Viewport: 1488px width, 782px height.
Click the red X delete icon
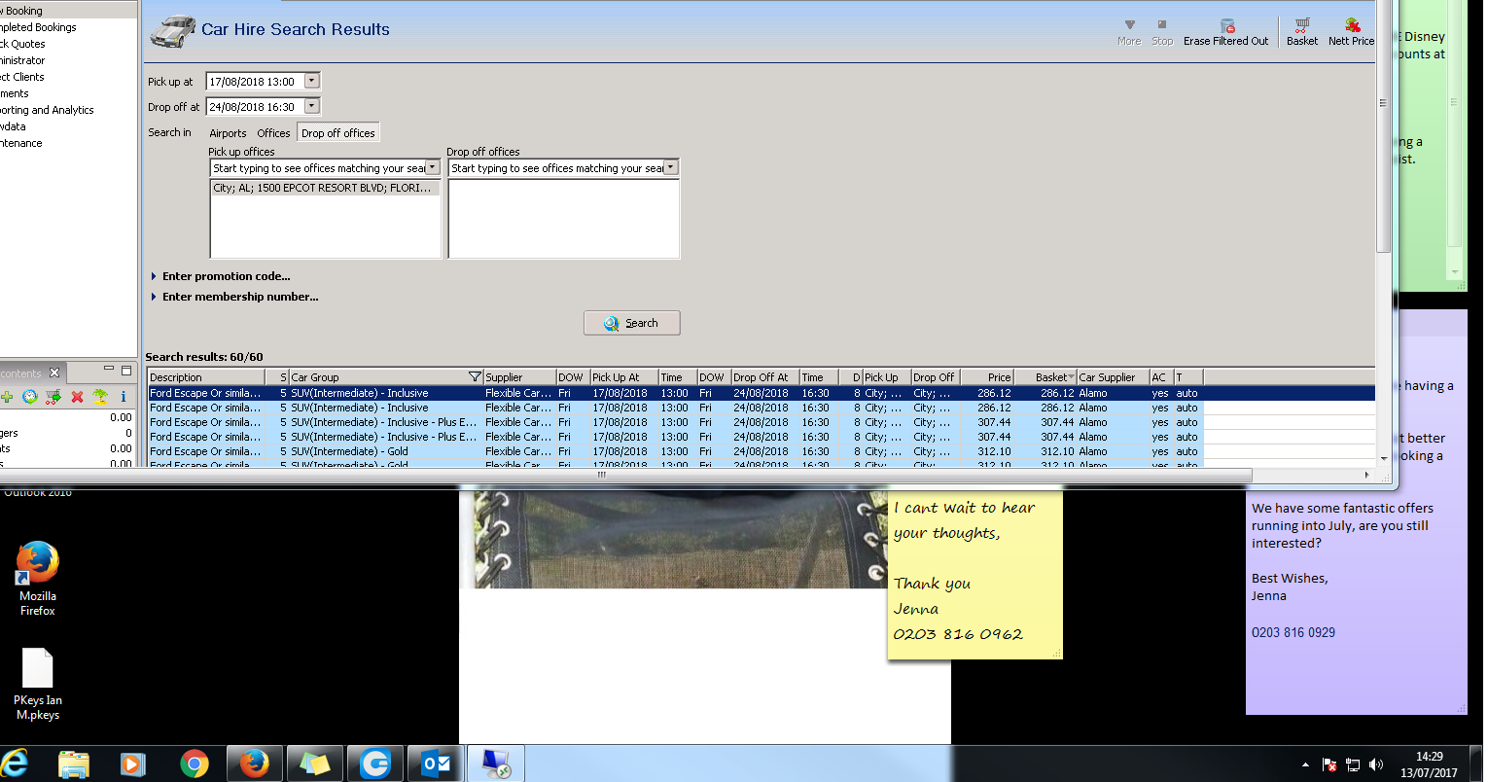point(77,397)
